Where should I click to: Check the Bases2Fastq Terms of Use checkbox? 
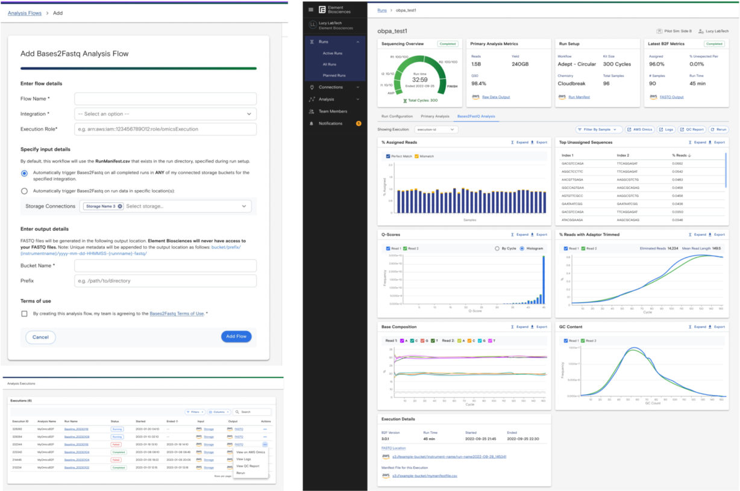click(24, 313)
